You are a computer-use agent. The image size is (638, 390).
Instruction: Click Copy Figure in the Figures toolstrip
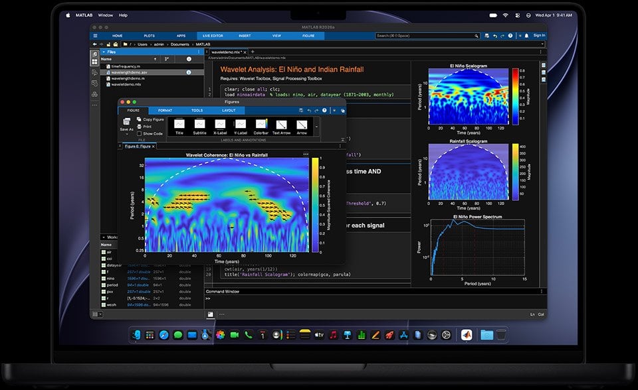pos(150,119)
